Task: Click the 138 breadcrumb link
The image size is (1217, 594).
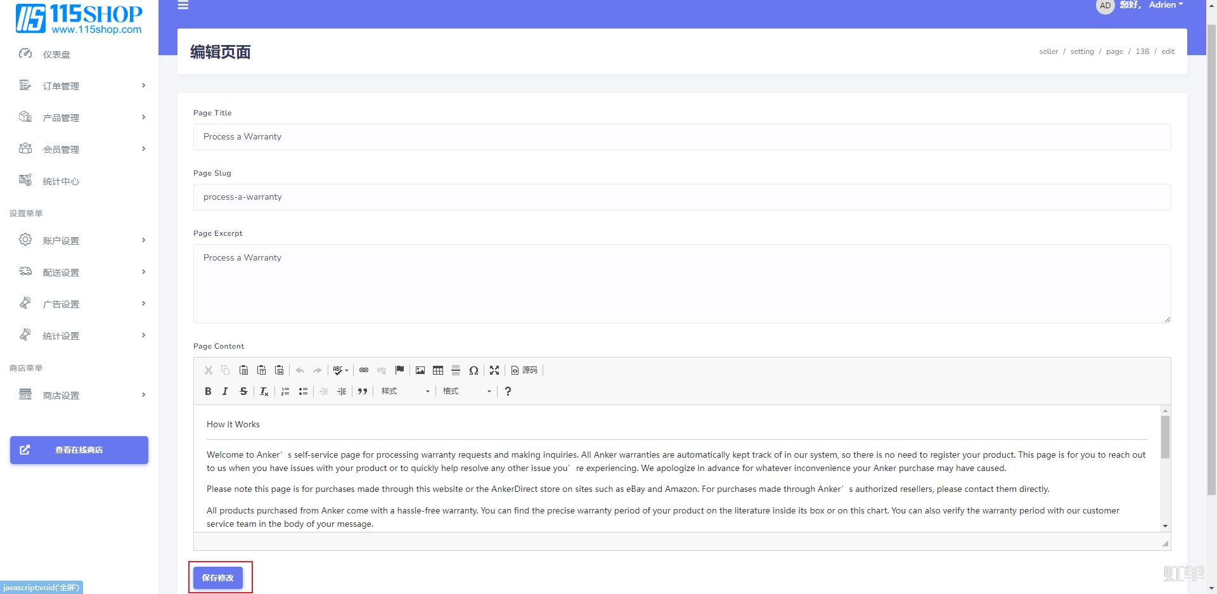Action: [x=1142, y=51]
